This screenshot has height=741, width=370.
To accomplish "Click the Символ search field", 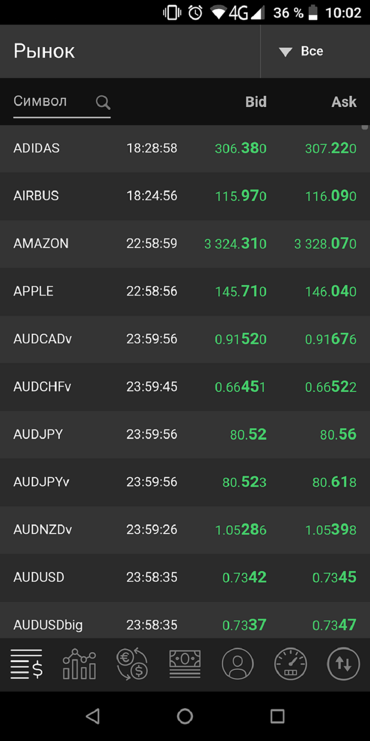I will click(62, 102).
